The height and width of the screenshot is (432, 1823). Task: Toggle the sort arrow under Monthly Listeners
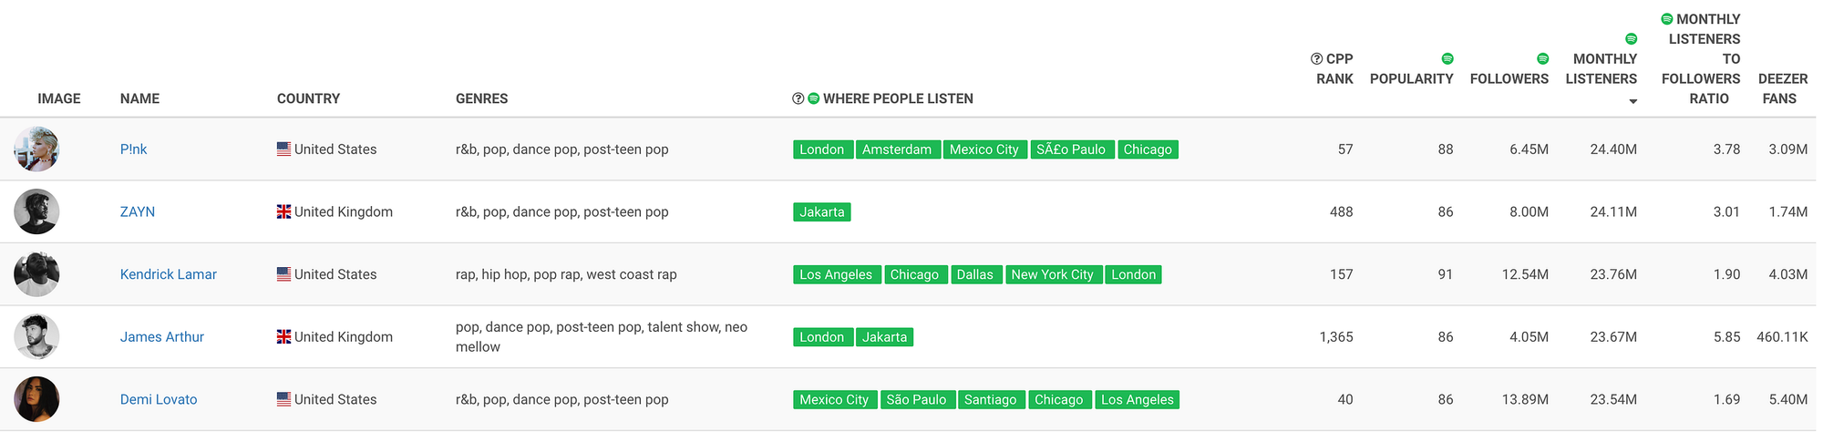pos(1632,101)
